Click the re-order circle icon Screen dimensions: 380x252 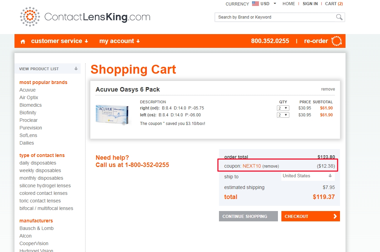pyautogui.click(x=336, y=41)
